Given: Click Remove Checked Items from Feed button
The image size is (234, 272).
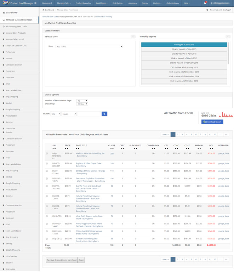Looking at the screenshot, I should point(62,260).
